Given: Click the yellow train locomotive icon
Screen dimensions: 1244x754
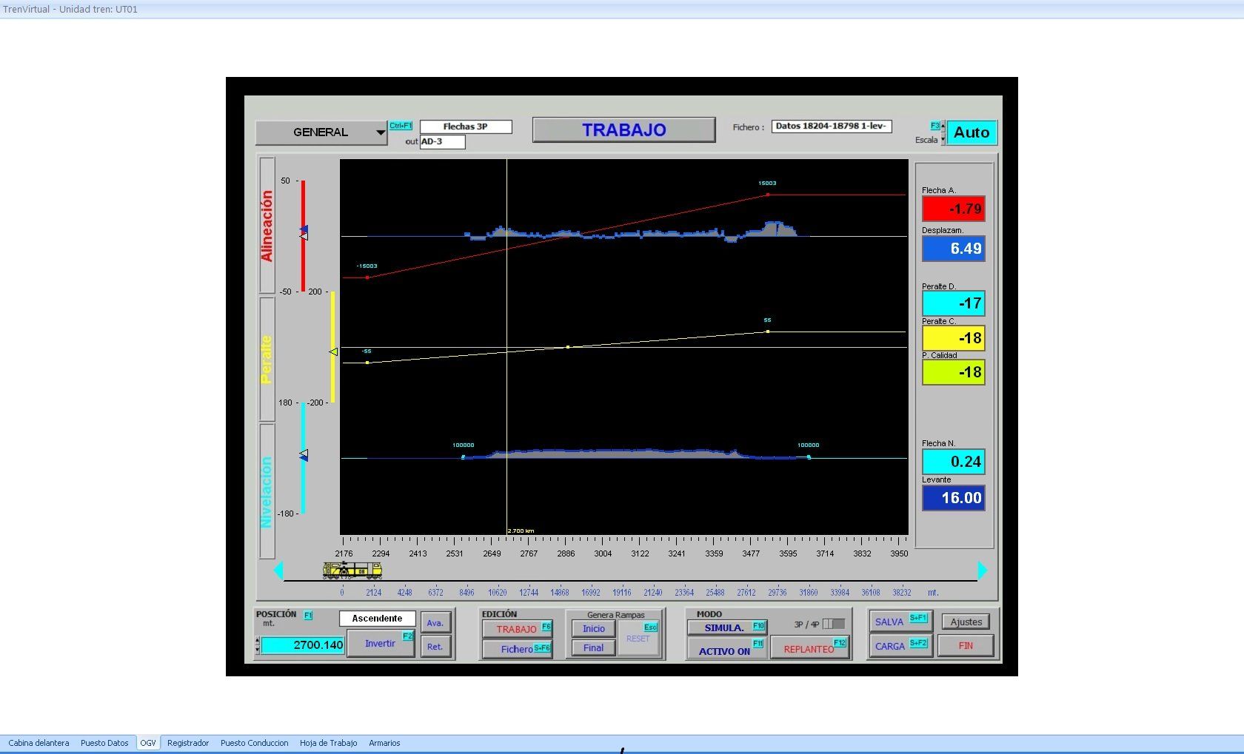Looking at the screenshot, I should click(352, 570).
